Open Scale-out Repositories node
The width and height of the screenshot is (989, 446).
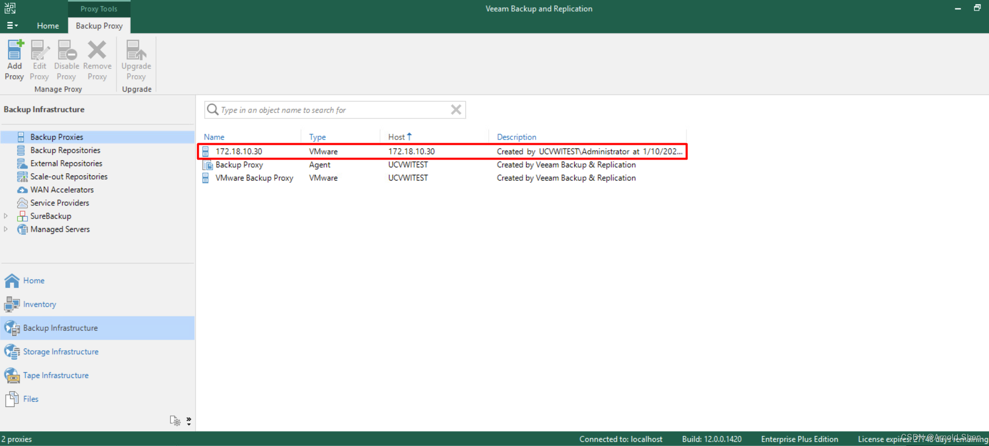click(x=69, y=176)
